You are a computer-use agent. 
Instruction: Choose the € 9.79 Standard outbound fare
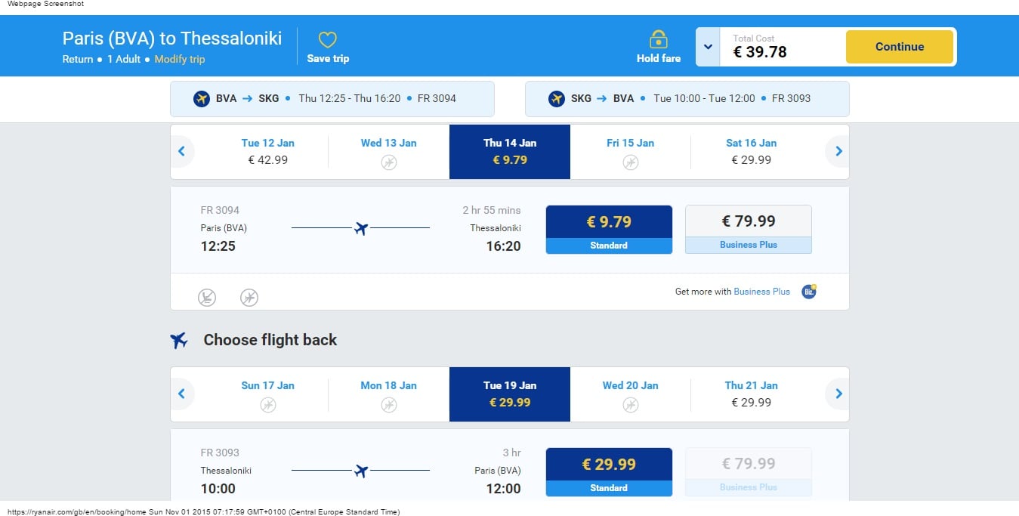point(609,230)
